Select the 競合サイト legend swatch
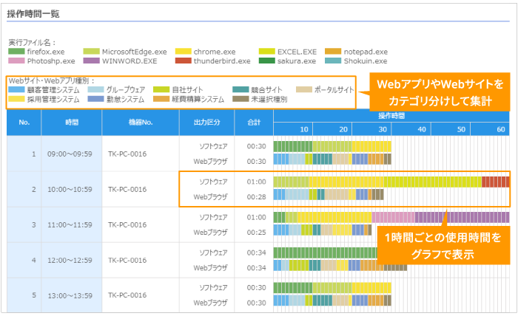Image resolution: width=518 pixels, height=316 pixels. click(x=240, y=89)
